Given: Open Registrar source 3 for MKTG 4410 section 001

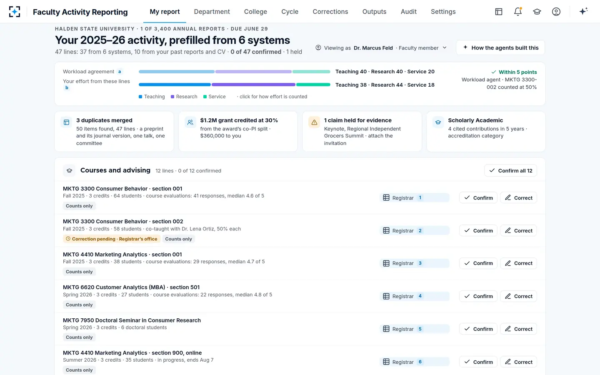Looking at the screenshot, I should click(x=415, y=263).
